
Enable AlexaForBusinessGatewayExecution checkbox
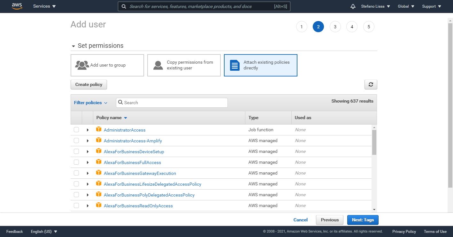76,173
